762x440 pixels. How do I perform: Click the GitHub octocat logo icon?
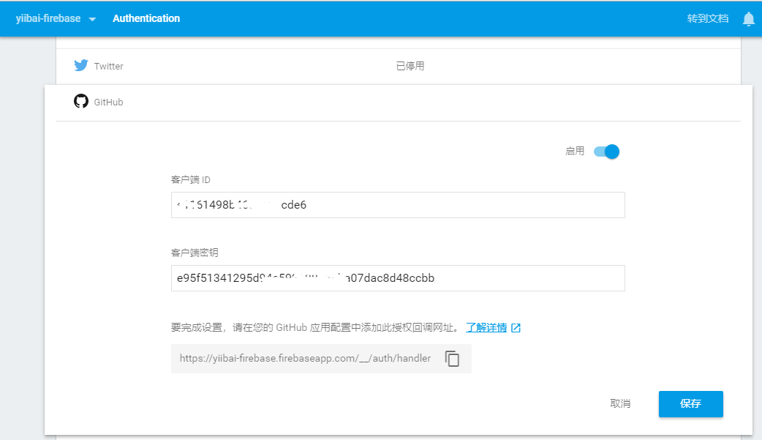click(x=81, y=102)
